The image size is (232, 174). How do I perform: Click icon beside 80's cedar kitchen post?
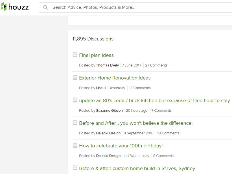75,100
